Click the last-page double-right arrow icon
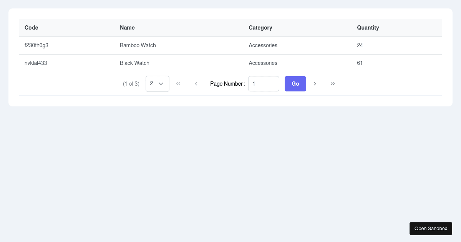 [x=333, y=84]
